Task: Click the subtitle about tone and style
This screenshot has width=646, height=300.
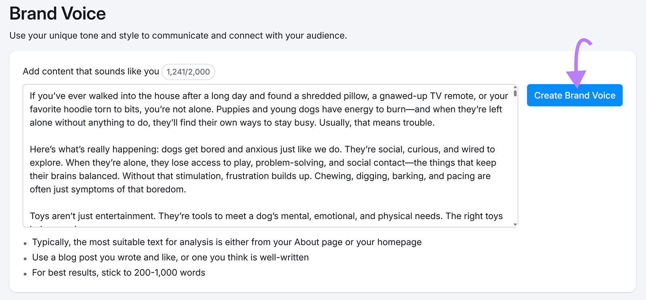Action: (178, 35)
